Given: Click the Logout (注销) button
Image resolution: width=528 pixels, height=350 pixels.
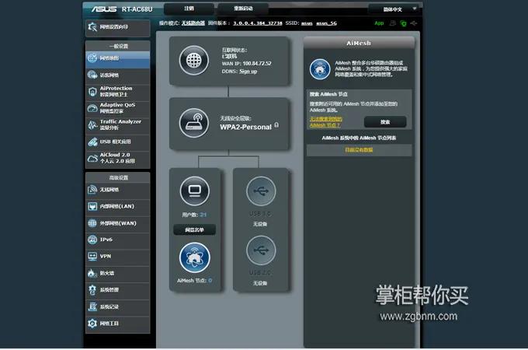Looking at the screenshot, I should 189,9.
